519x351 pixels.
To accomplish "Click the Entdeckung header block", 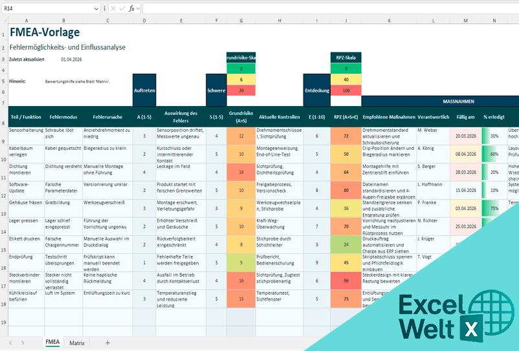I will pos(316,90).
